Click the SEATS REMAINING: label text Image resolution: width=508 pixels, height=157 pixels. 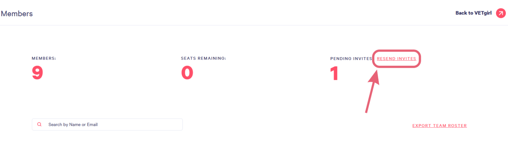click(x=203, y=59)
